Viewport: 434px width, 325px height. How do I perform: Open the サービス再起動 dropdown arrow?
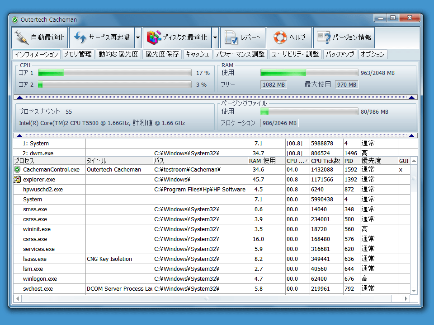point(138,37)
